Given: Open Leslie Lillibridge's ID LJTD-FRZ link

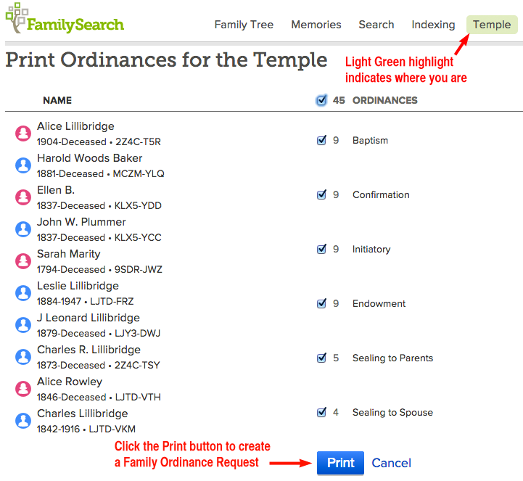Looking at the screenshot, I should point(112,301).
